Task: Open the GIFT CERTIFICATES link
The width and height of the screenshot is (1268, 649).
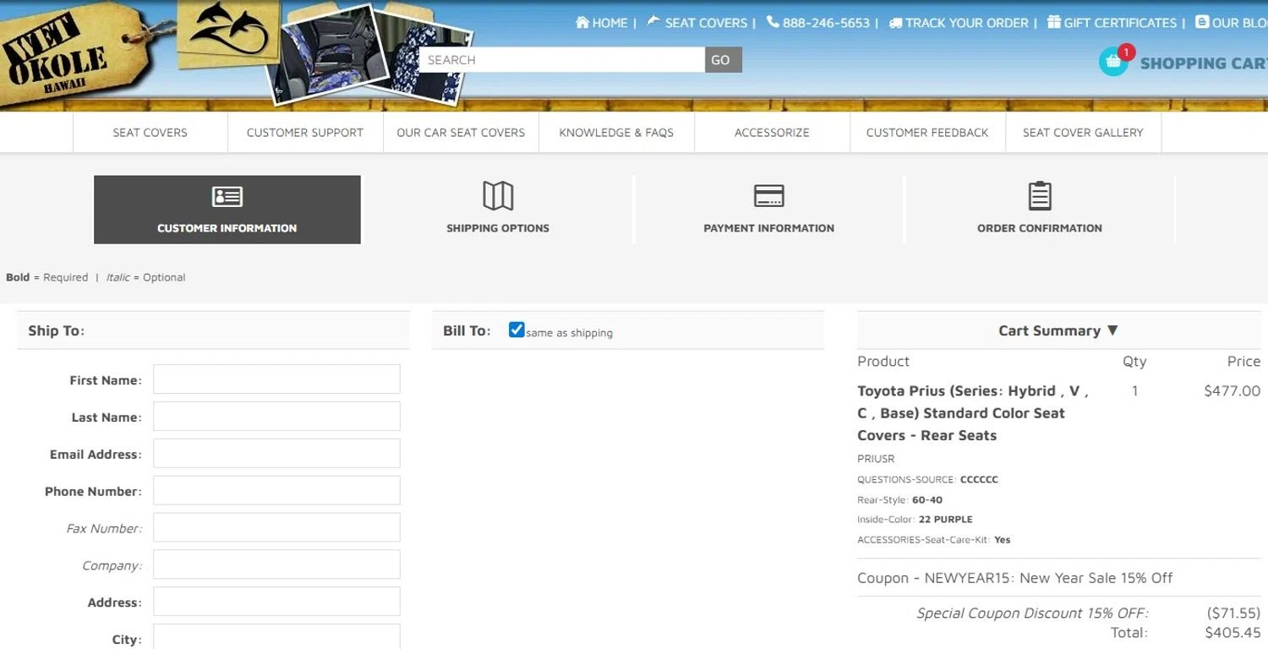Action: (x=1120, y=23)
